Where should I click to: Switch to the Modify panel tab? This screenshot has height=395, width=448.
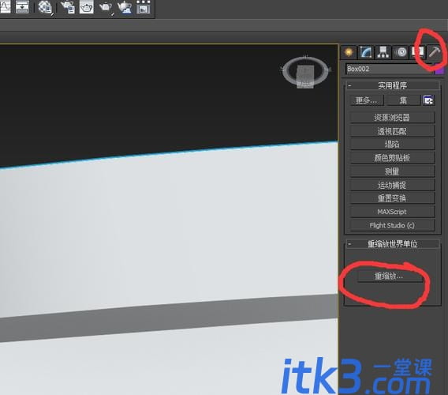pyautogui.click(x=366, y=52)
